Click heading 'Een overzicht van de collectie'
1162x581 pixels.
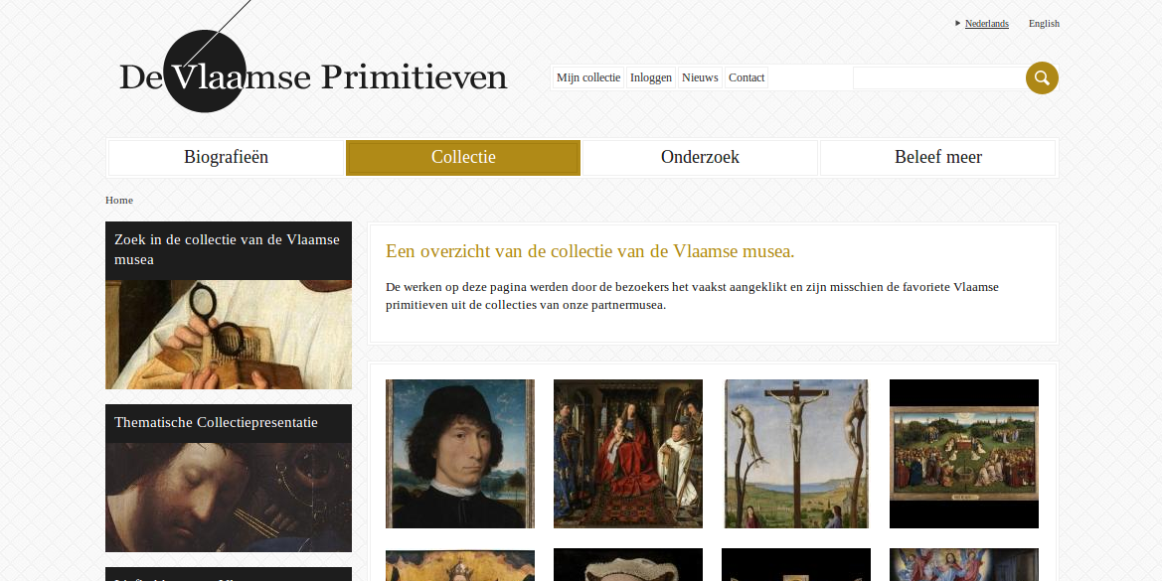[x=589, y=251]
